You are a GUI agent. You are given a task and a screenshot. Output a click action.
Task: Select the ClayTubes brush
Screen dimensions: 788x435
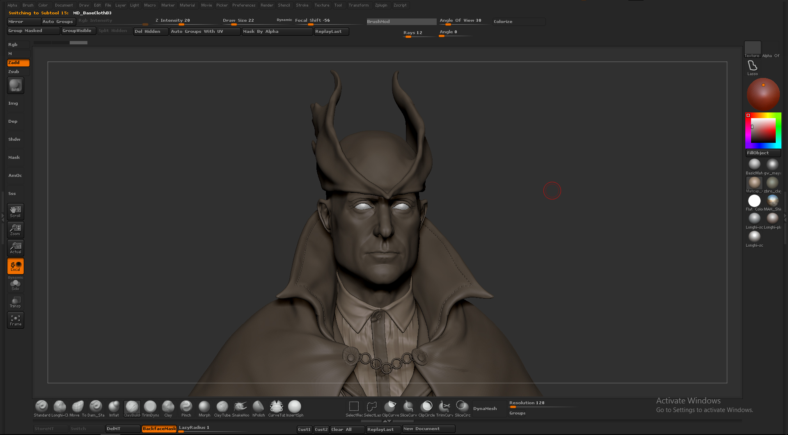[222, 409]
